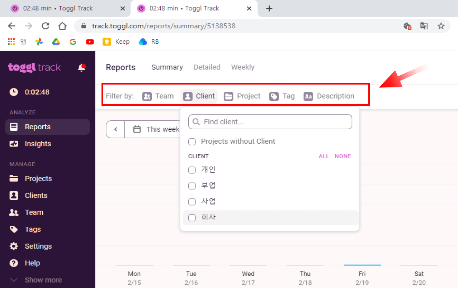Click the address bar URL

(164, 26)
